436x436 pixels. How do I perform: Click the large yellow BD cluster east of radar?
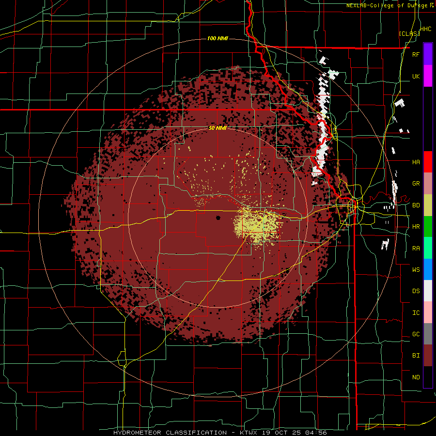coord(257,226)
